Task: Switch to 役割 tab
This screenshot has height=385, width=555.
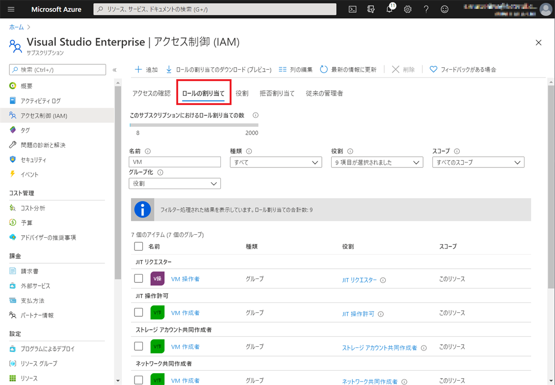Action: coord(242,93)
